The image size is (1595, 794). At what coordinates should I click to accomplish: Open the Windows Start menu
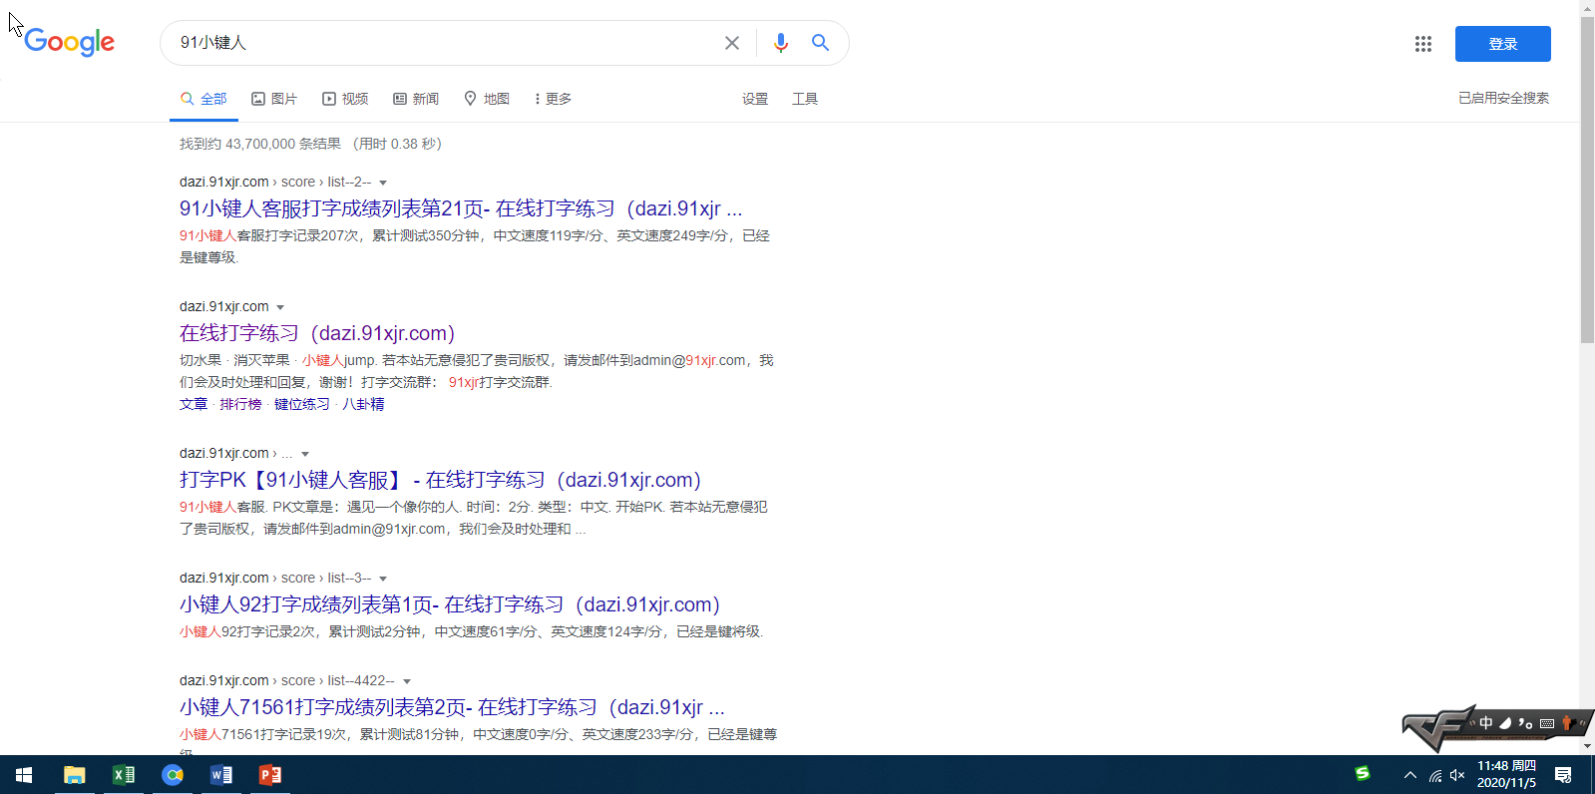click(x=24, y=775)
